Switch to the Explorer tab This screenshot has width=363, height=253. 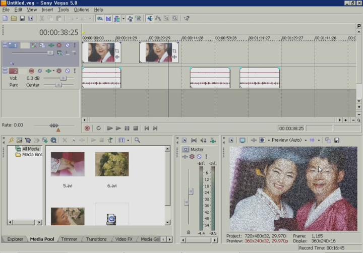point(15,239)
